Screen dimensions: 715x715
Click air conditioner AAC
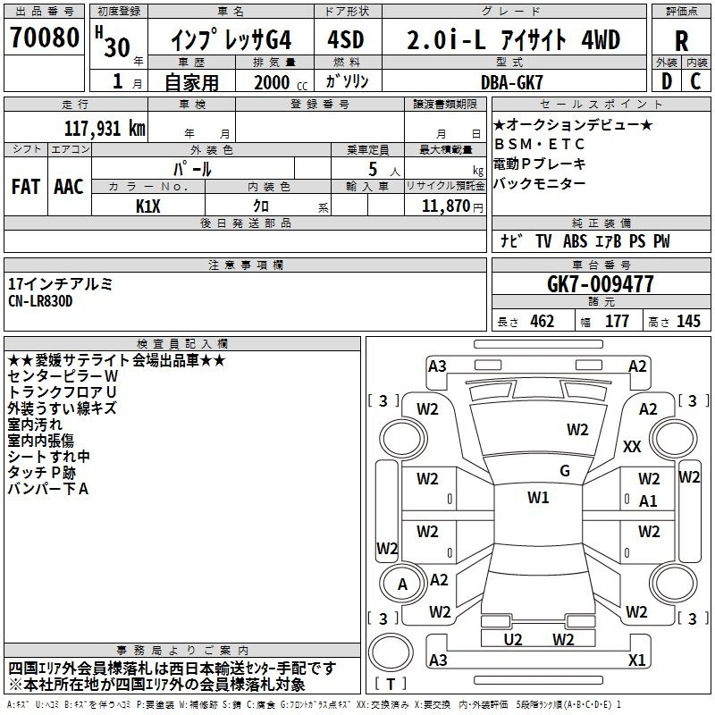(x=69, y=187)
